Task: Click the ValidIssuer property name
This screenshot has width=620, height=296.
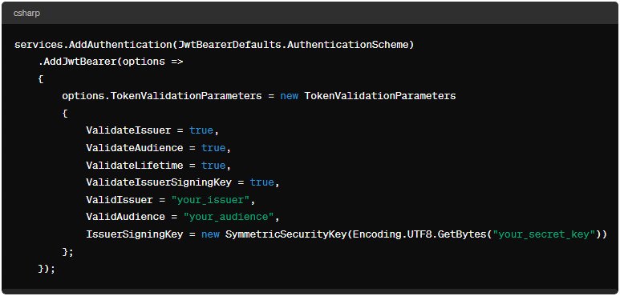Action: tap(120, 200)
